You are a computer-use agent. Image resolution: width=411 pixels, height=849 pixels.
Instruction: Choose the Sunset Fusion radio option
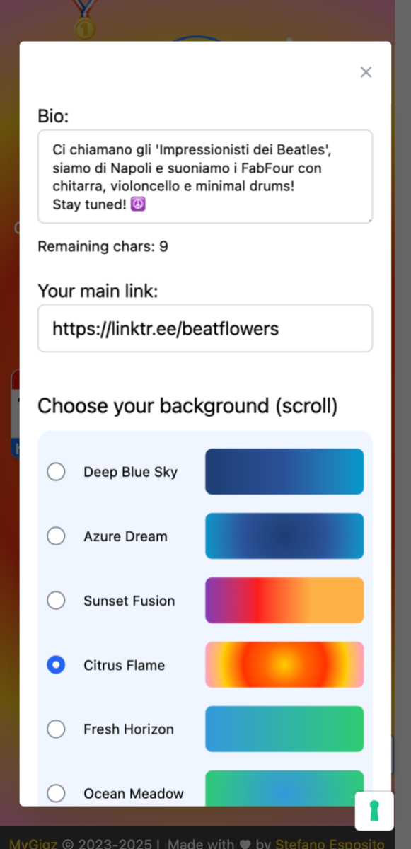coord(56,601)
